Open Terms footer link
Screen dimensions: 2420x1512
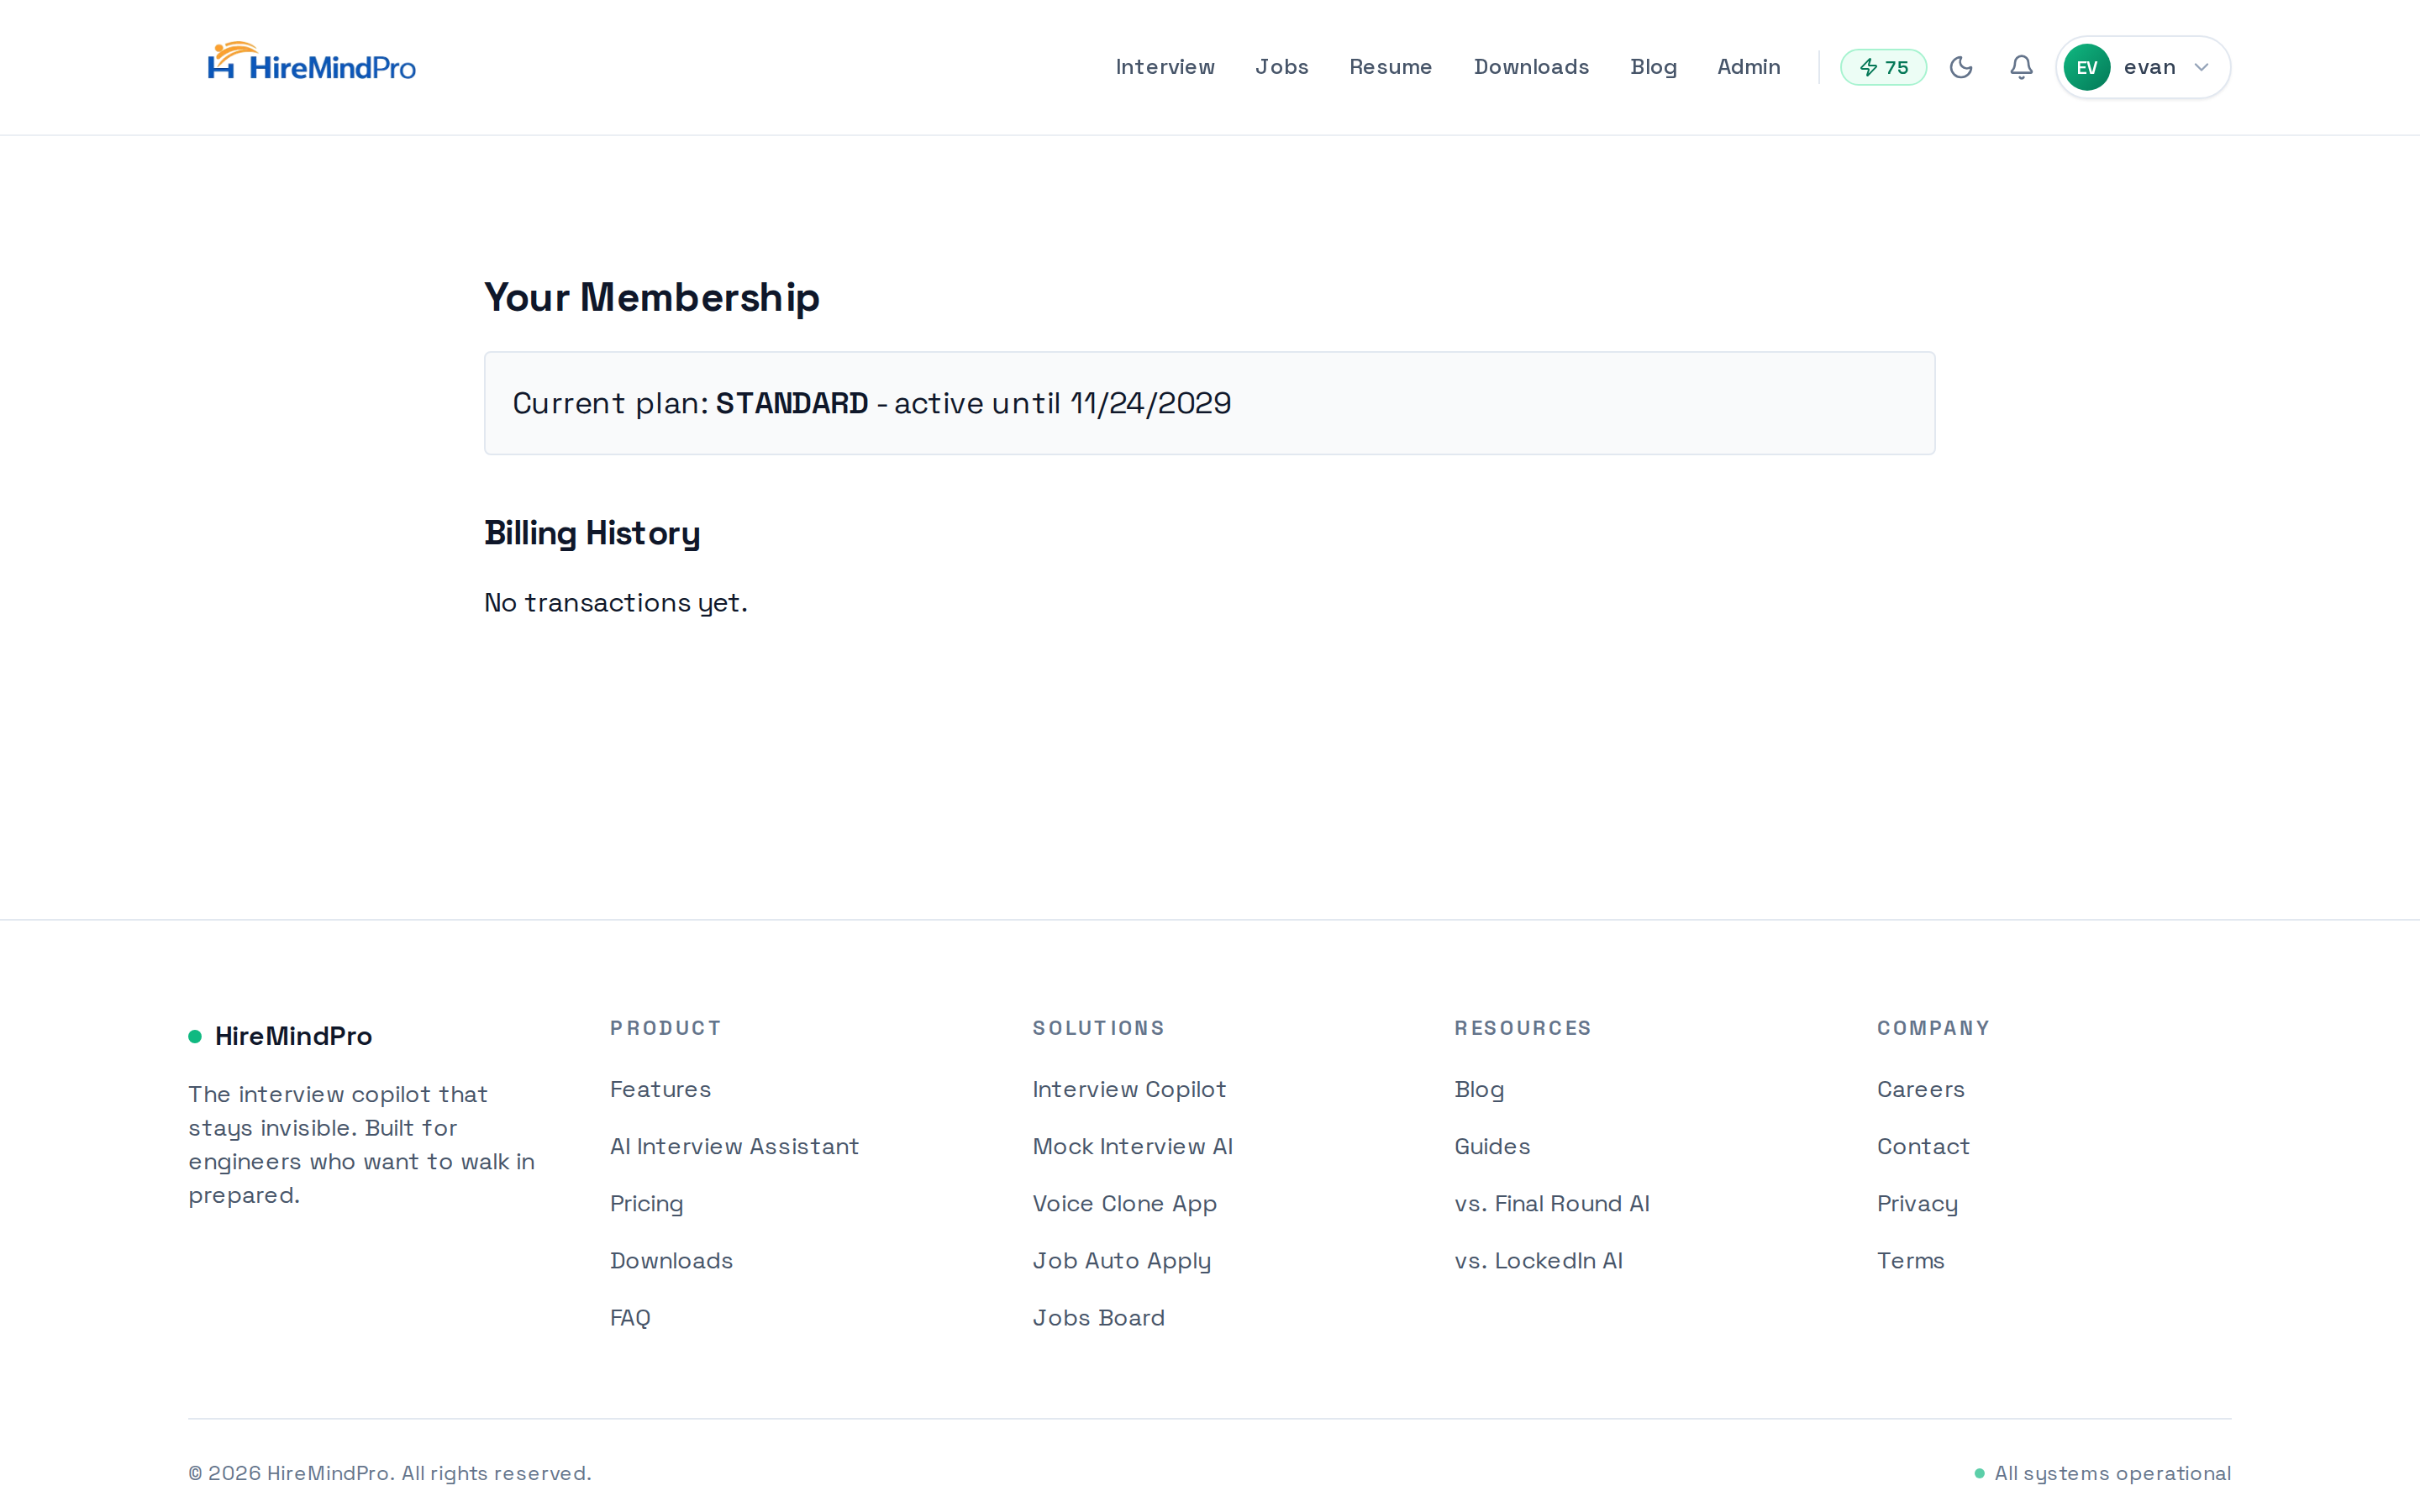click(x=1910, y=1260)
